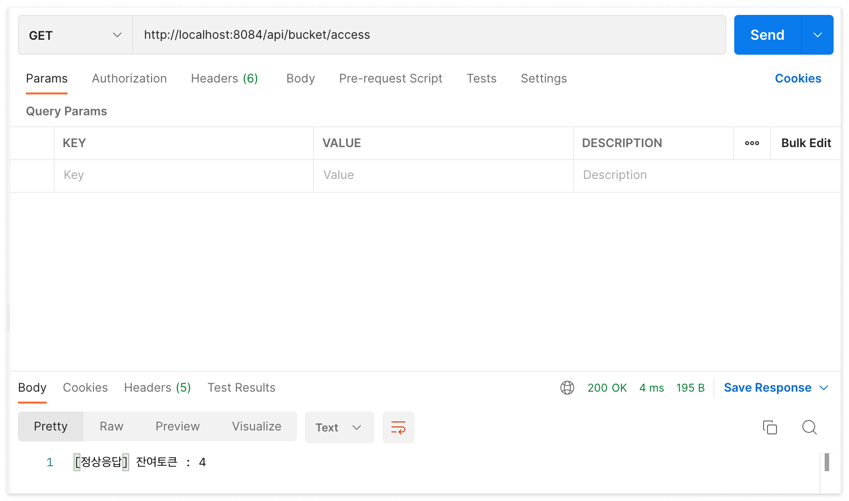This screenshot has height=501, width=849.
Task: View the response Headers (5) tab
Action: pos(157,388)
